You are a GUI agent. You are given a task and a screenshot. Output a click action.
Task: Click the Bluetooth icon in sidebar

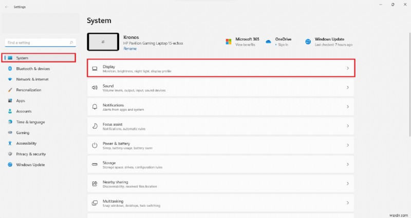(x=10, y=69)
